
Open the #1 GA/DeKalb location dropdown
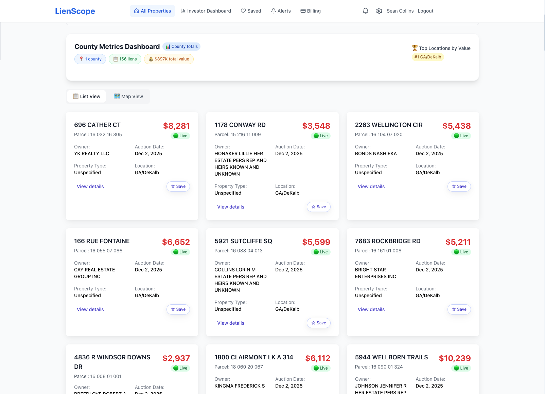click(x=427, y=57)
